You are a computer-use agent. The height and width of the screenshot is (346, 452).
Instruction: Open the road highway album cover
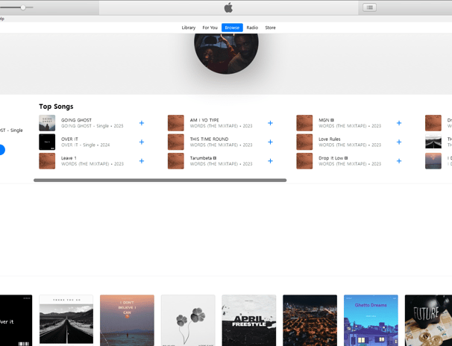pyautogui.click(x=66, y=321)
